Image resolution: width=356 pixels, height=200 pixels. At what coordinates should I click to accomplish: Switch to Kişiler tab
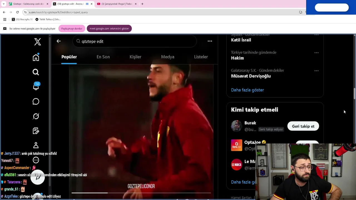[135, 57]
